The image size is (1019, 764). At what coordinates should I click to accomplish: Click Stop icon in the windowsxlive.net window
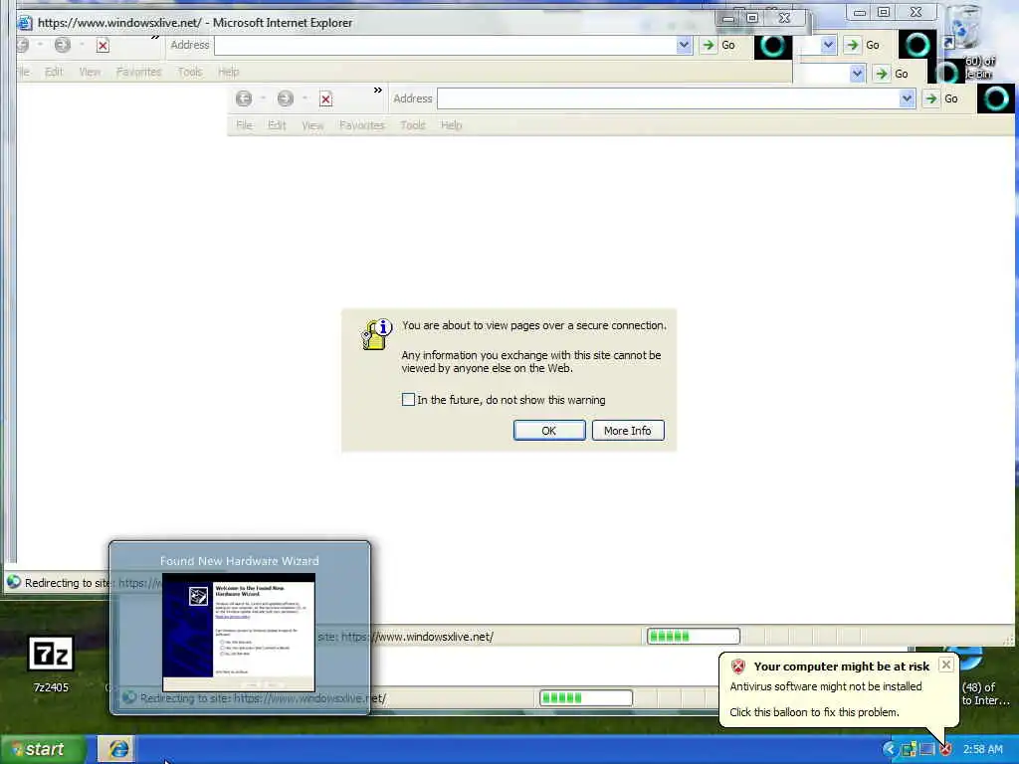pos(102,46)
